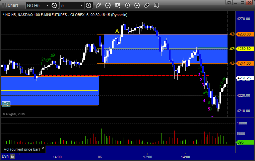Screen dimensions: 255x161
Task: Close the Vol (current price bar) study tab
Action: [43, 148]
